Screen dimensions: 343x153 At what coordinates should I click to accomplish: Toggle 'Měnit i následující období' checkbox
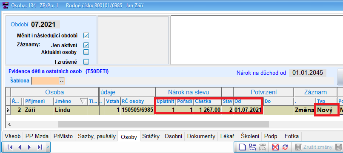click(x=86, y=35)
